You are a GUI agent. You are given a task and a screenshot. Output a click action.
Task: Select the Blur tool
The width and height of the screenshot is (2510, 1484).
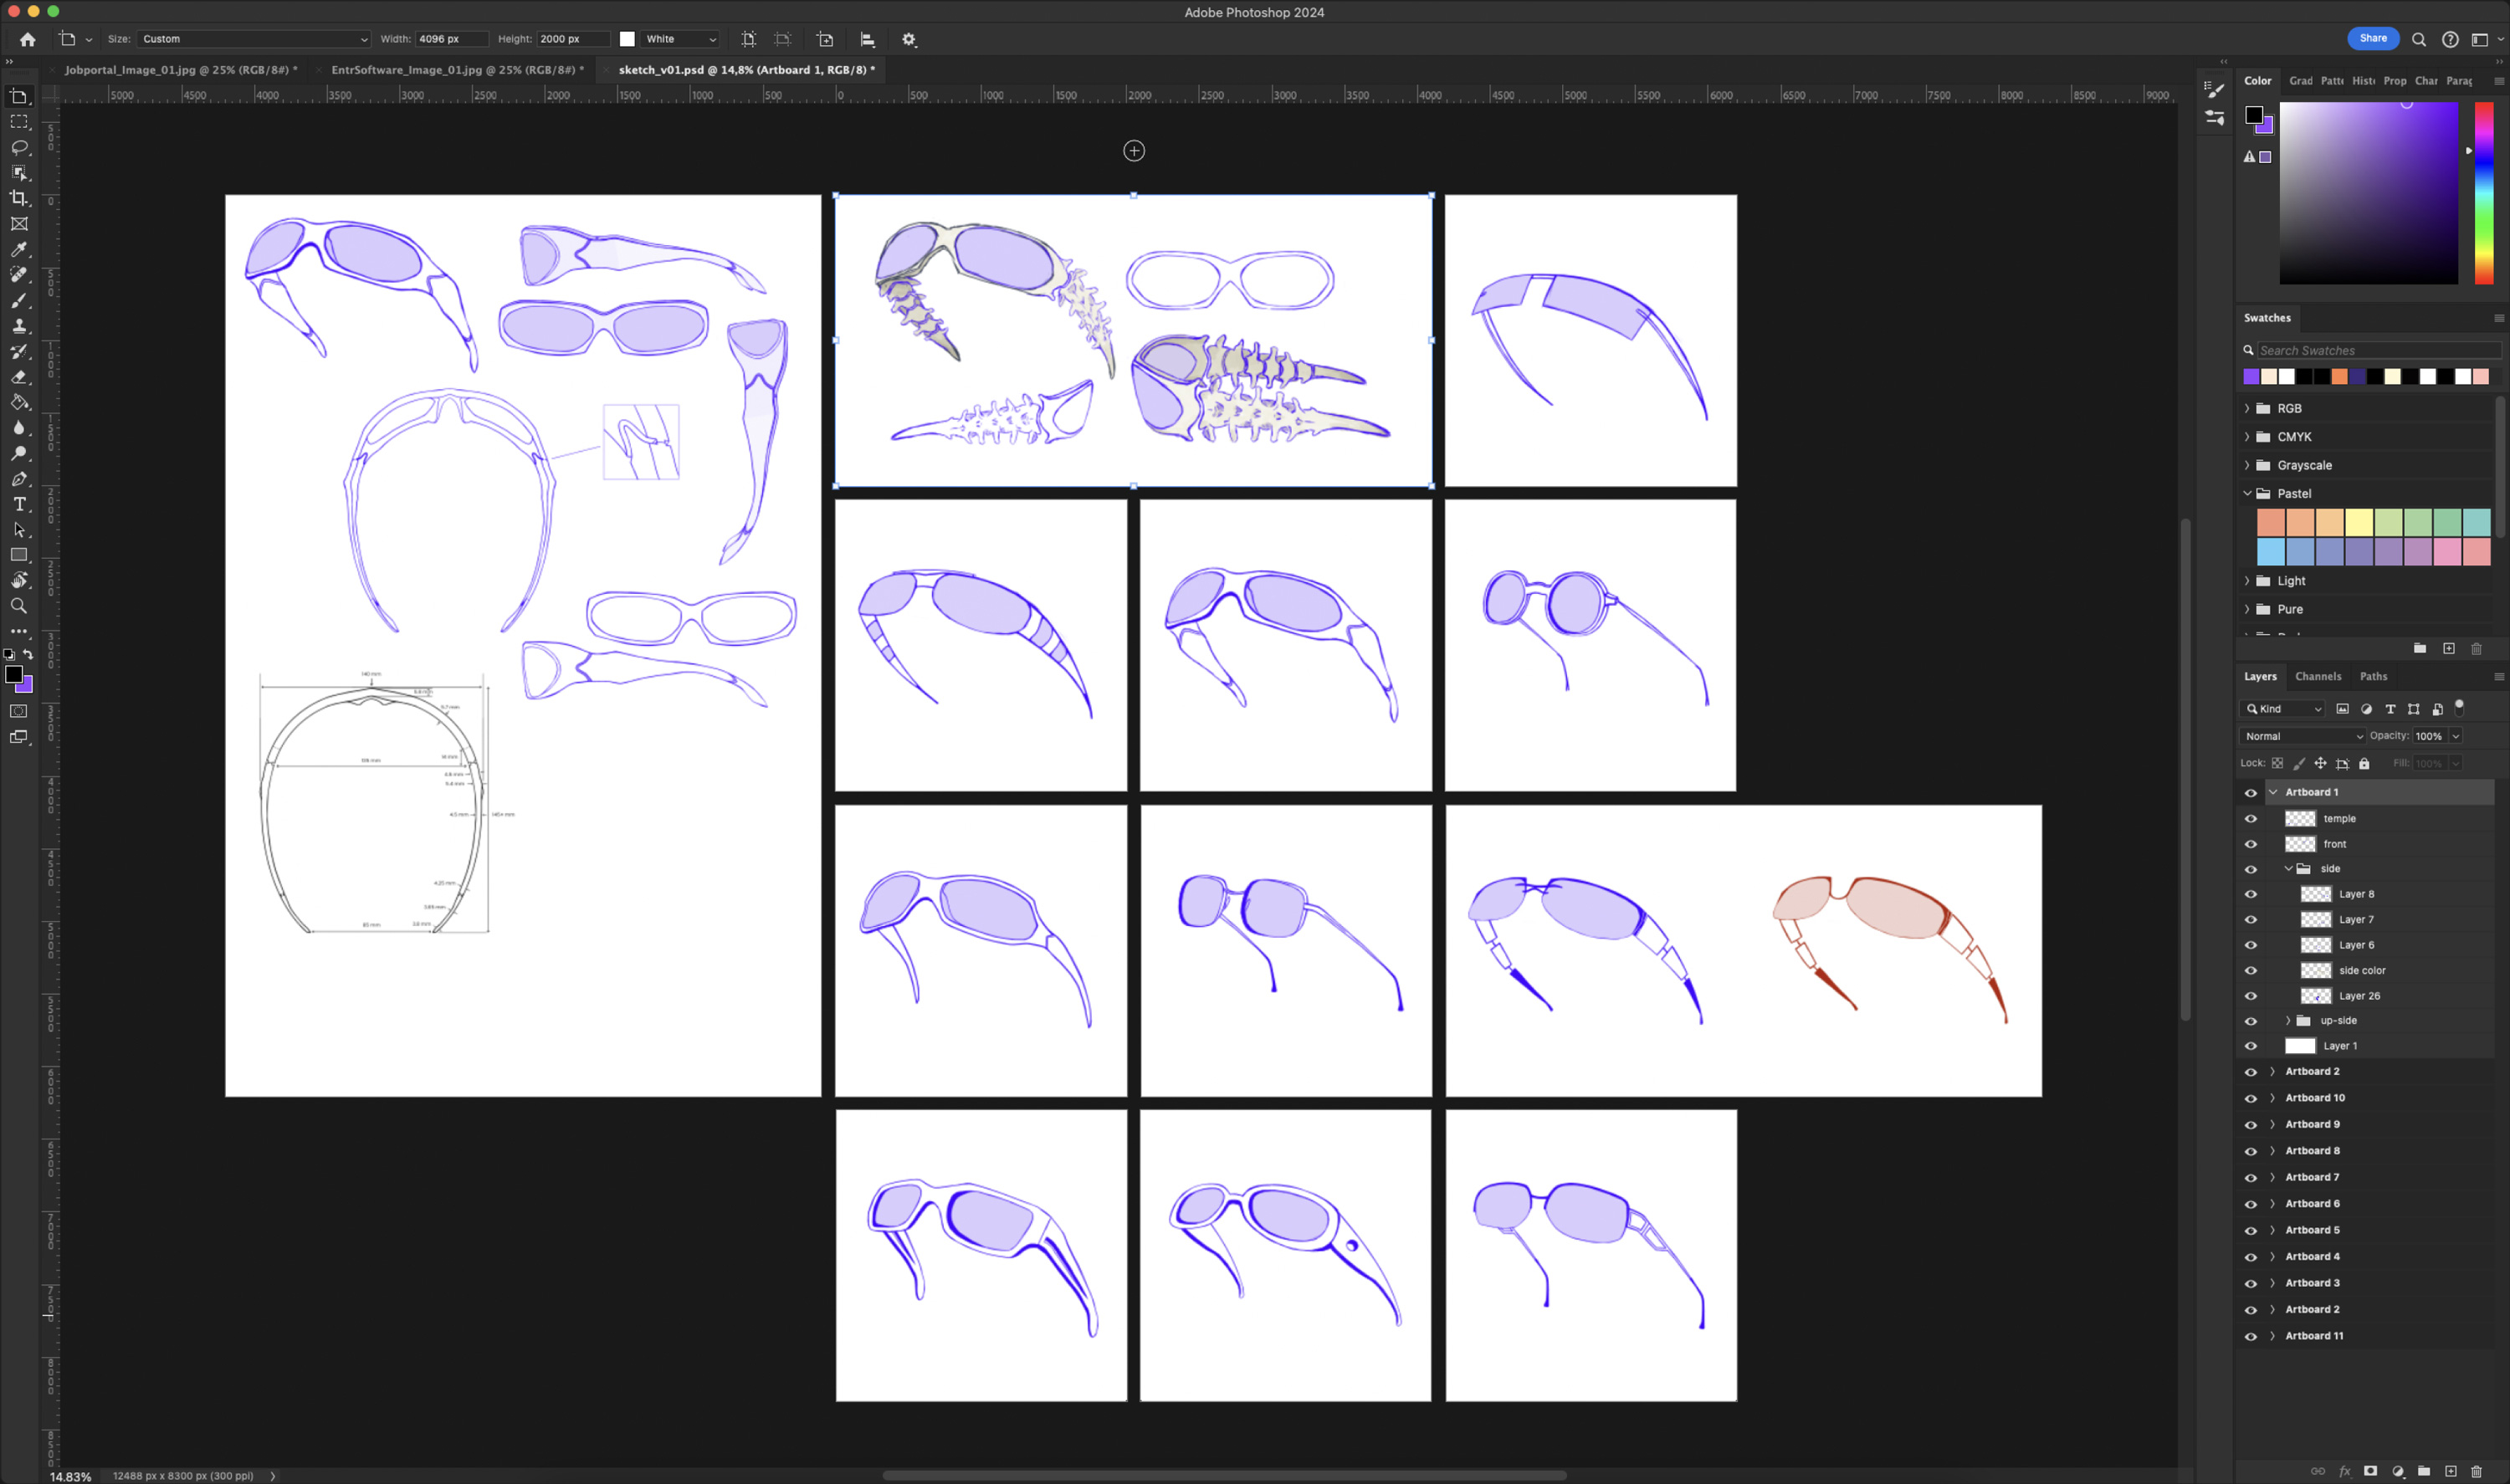tap(19, 428)
